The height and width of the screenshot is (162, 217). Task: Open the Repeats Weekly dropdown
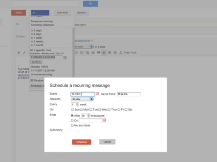tap(82, 99)
